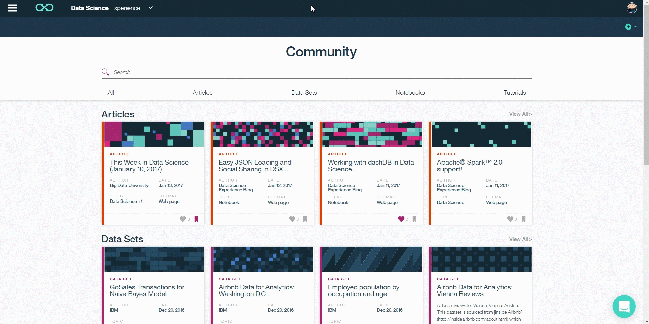The height and width of the screenshot is (324, 649).
Task: Open the Notebooks tab
Action: click(410, 93)
